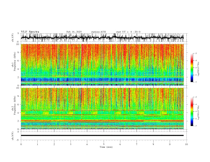Click the "start UT = 6 :20: 0" text

[128, 32]
